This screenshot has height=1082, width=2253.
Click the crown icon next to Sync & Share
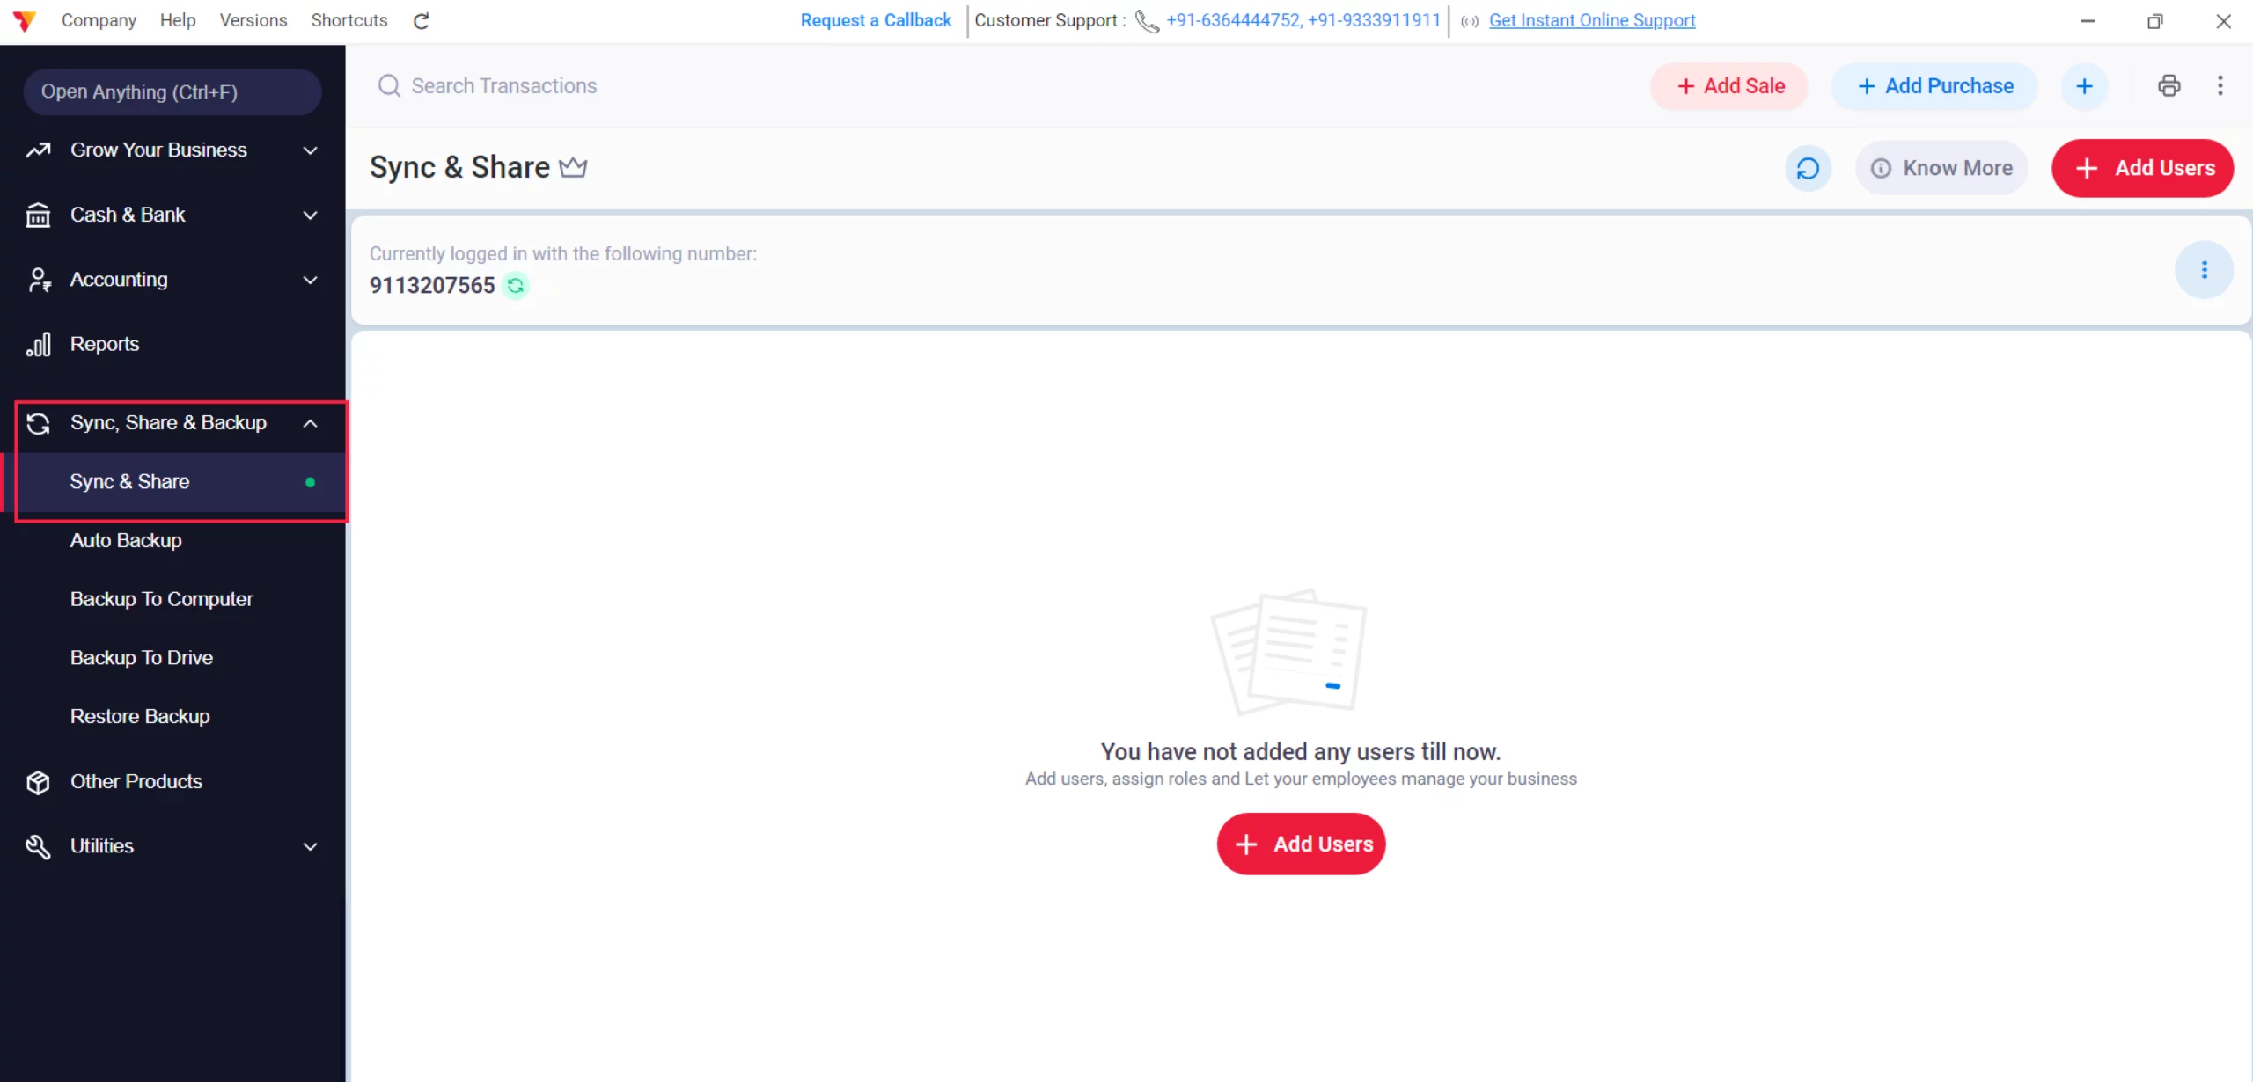click(573, 166)
